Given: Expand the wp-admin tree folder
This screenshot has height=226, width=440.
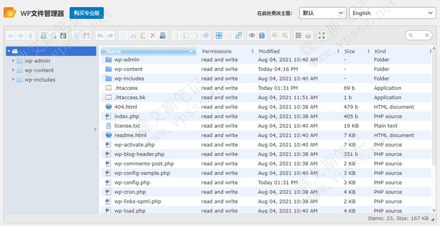Looking at the screenshot, I should click(13, 61).
